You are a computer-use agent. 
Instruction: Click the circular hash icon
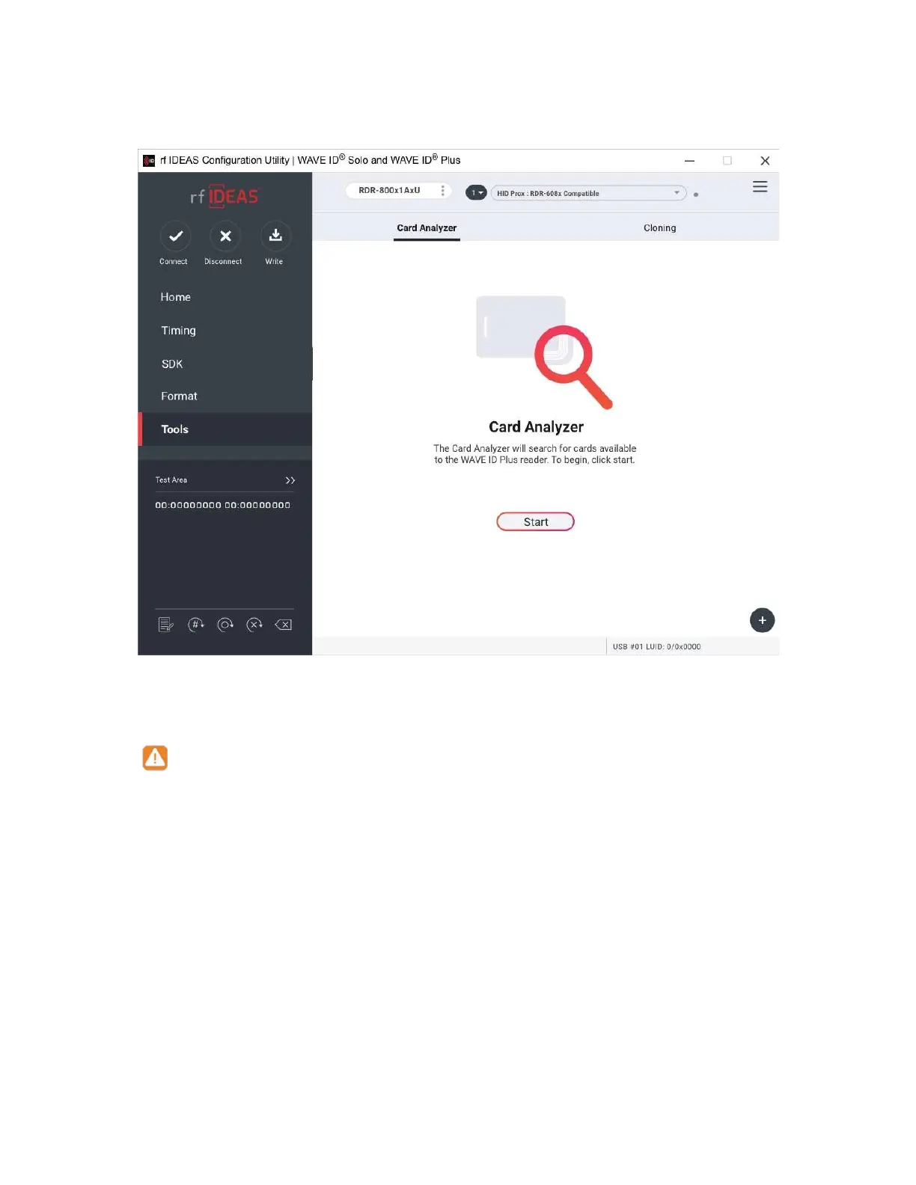coord(195,625)
